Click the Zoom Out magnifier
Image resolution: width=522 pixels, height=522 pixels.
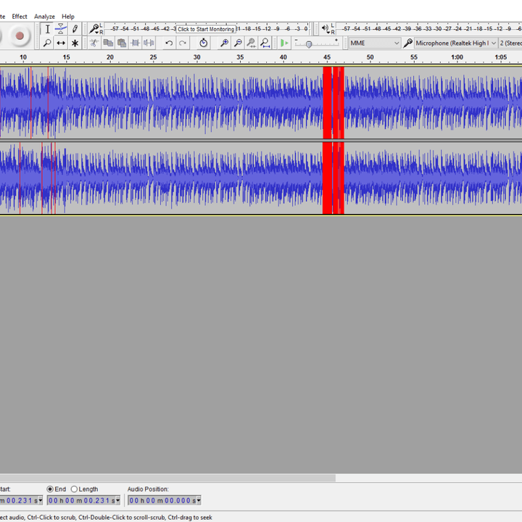coord(238,43)
